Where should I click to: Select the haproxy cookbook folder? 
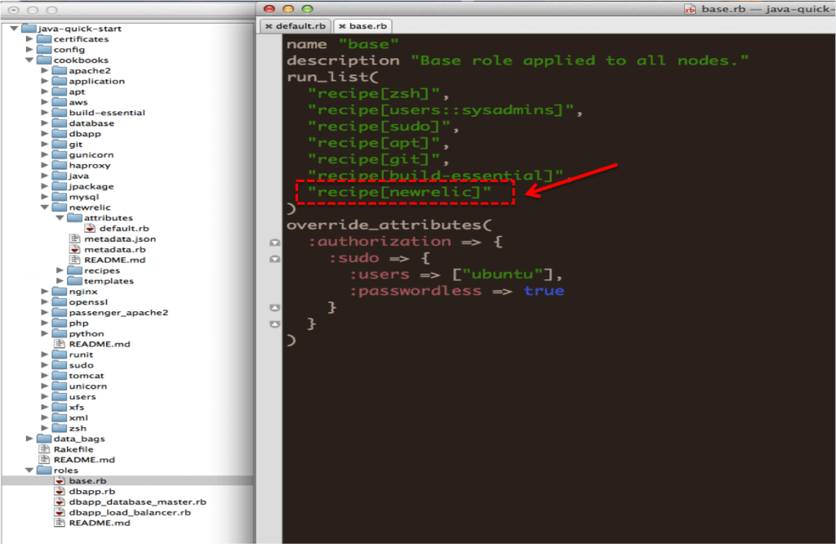[89, 165]
